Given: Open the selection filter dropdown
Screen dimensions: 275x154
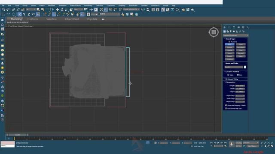Looking at the screenshot, I should [x=31, y=9].
